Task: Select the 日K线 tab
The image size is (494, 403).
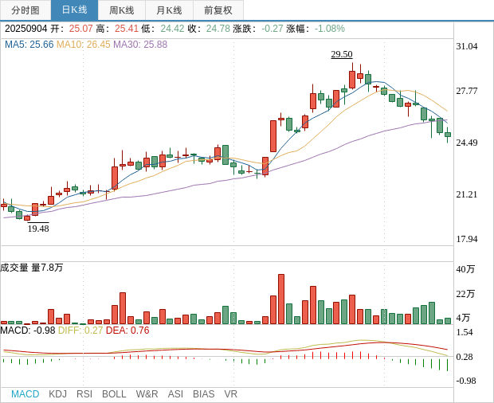Action: 74,10
